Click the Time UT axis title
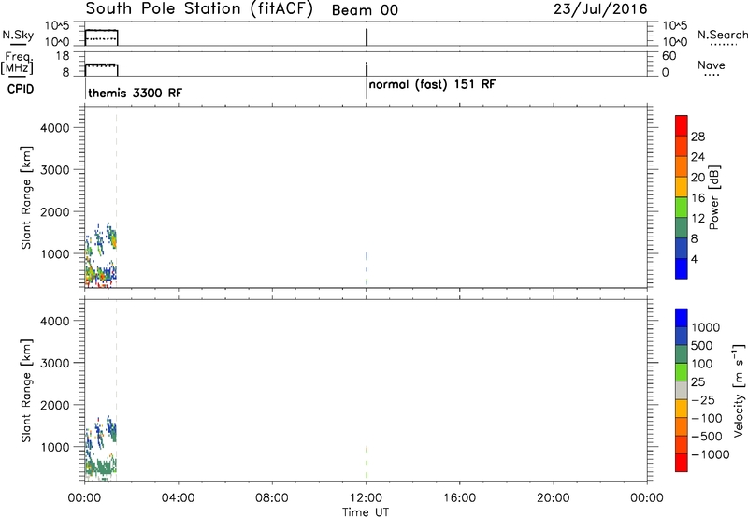The image size is (748, 518). coord(366,512)
